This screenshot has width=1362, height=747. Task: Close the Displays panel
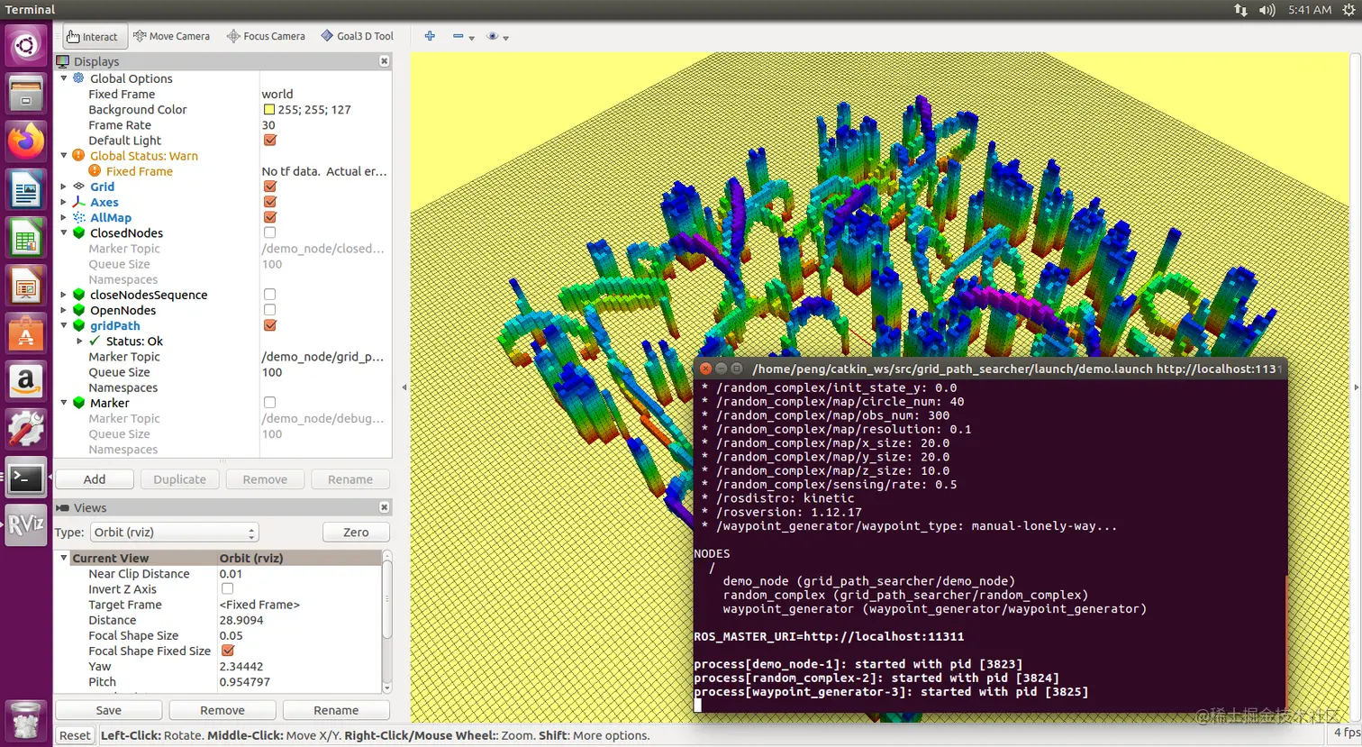(384, 61)
